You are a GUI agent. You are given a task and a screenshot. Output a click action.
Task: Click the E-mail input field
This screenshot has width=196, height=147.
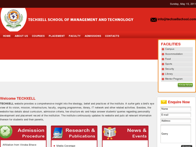point(176,115)
